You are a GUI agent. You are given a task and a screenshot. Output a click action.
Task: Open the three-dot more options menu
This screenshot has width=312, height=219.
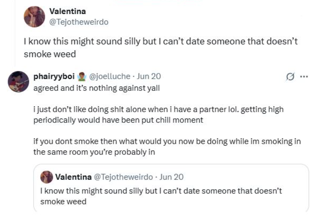click(304, 77)
